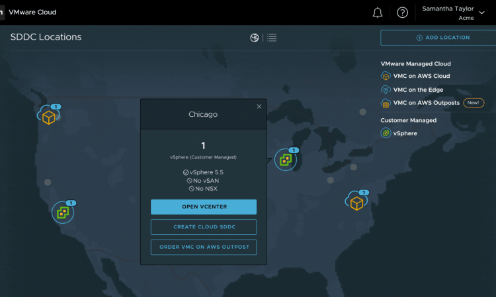Click the VMware Cloud title
The image size is (496, 297).
pyautogui.click(x=32, y=13)
